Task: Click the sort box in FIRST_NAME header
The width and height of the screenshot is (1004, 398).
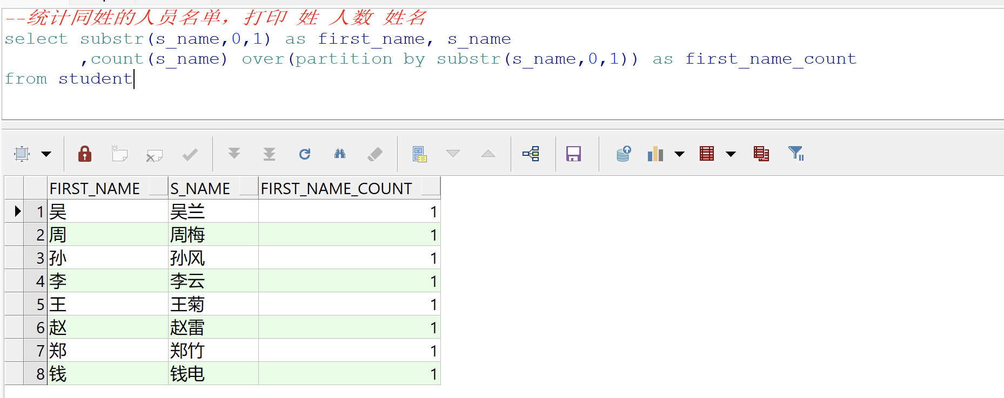Action: click(x=158, y=186)
